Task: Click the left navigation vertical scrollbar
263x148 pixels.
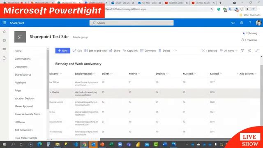Action: 48,79
